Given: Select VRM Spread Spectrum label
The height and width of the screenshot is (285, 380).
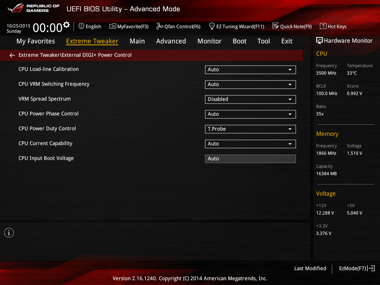Looking at the screenshot, I should point(45,99).
